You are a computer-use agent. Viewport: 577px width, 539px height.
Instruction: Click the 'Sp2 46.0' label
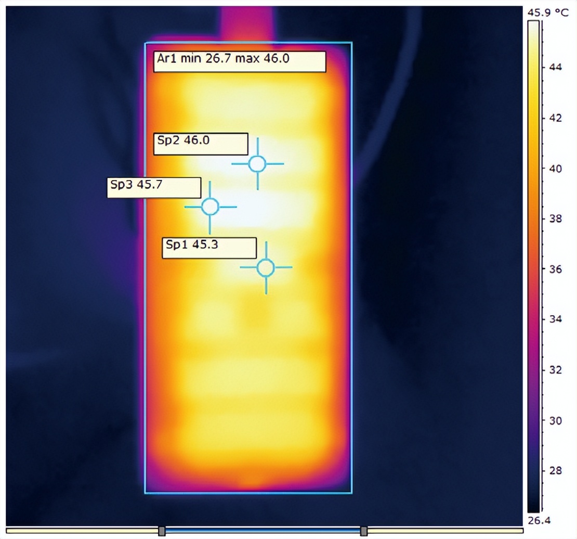(x=201, y=144)
